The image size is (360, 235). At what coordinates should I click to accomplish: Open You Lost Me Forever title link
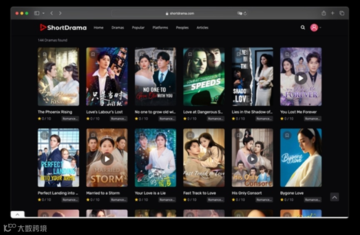(298, 112)
